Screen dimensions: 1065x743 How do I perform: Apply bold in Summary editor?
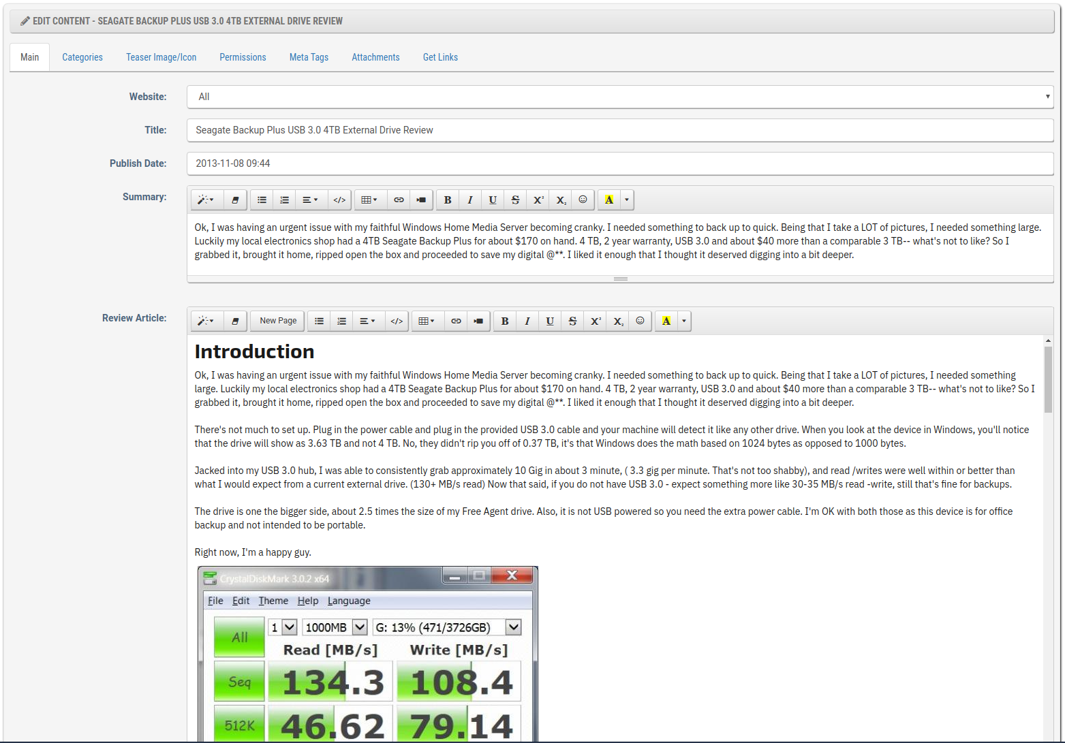448,200
